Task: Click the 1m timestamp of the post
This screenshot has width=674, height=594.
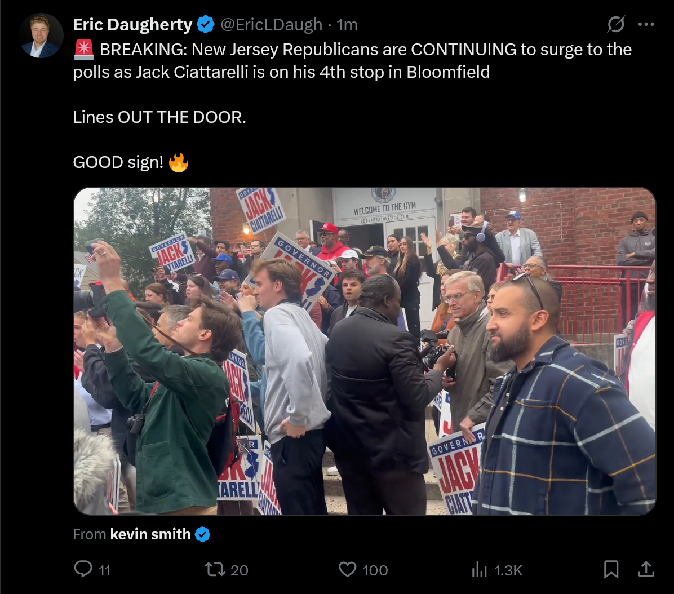Action: 347,25
